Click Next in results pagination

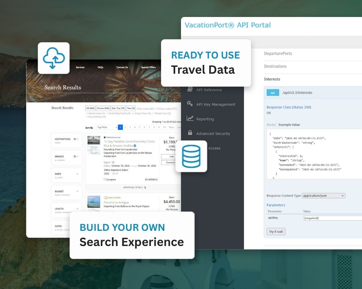[x=171, y=127]
